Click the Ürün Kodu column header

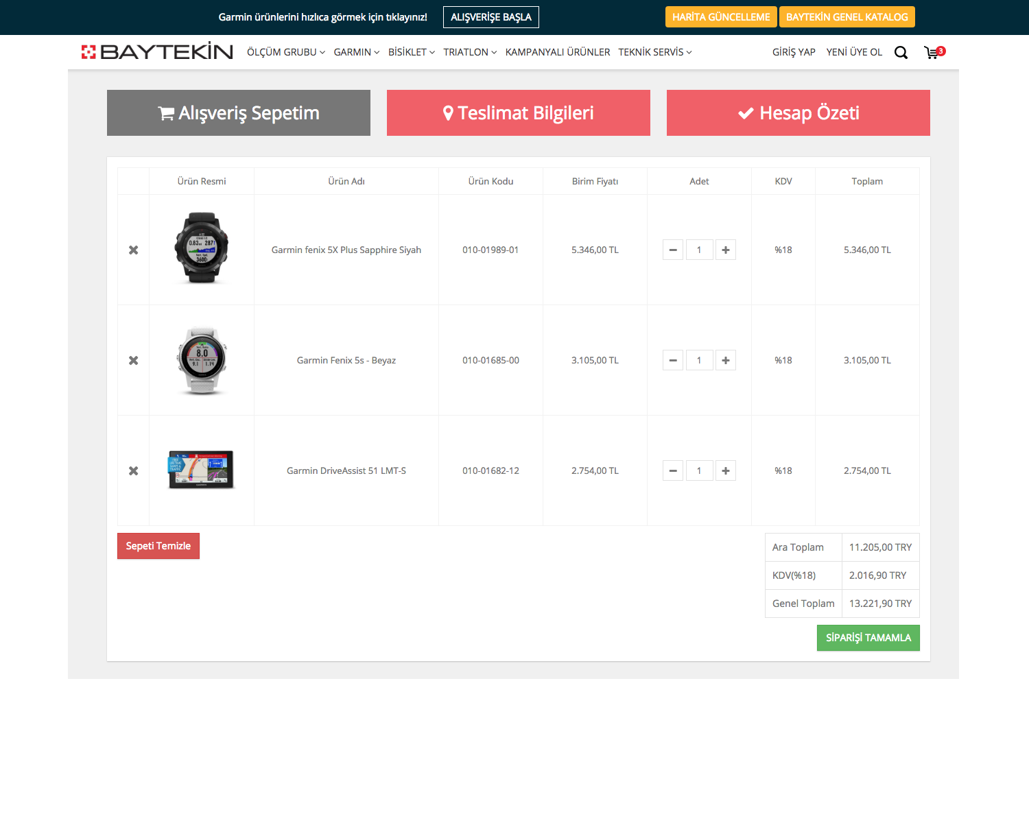[x=490, y=181]
